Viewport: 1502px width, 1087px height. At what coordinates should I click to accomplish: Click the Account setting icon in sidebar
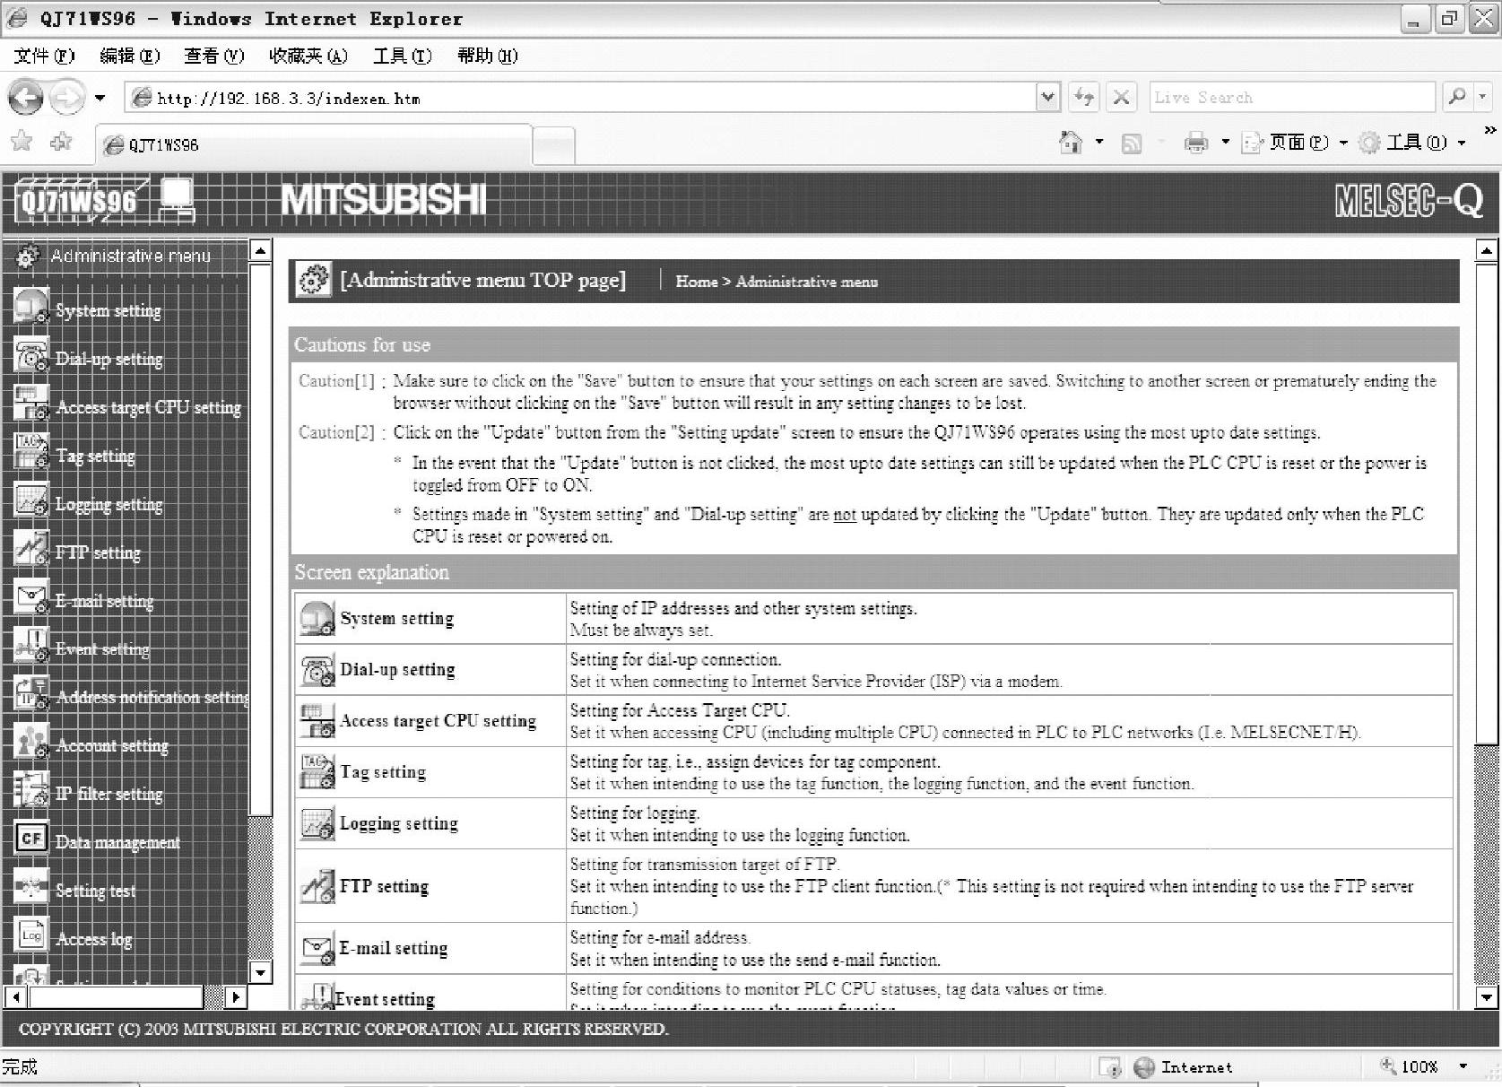(31, 744)
